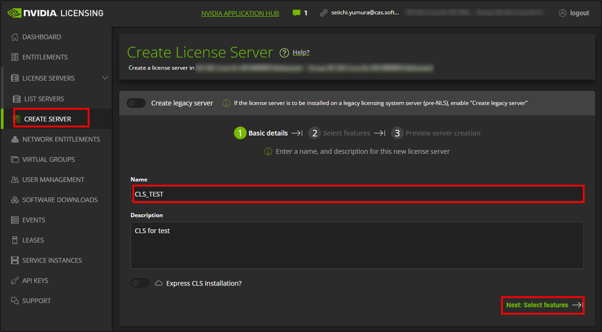
Task: Click the user icon beside logout
Action: [x=563, y=13]
